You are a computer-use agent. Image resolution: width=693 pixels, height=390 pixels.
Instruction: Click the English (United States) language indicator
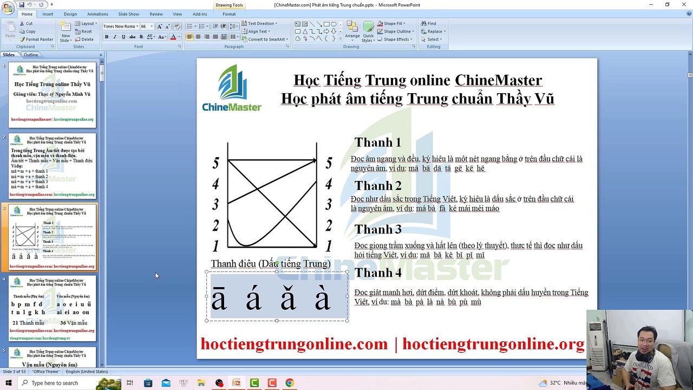pos(87,372)
